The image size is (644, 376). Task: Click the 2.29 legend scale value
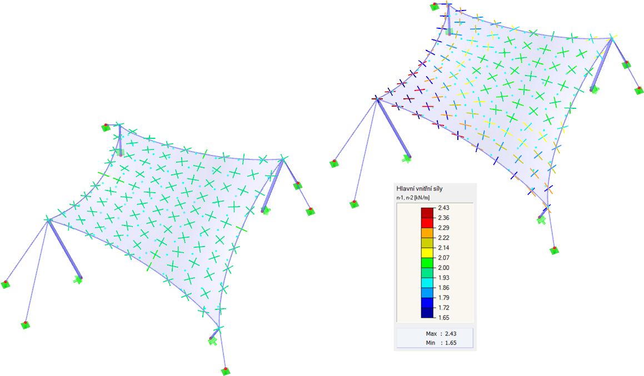pyautogui.click(x=443, y=228)
